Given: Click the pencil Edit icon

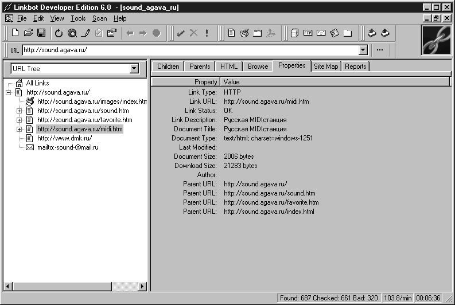Looking at the screenshot, I should (x=85, y=33).
